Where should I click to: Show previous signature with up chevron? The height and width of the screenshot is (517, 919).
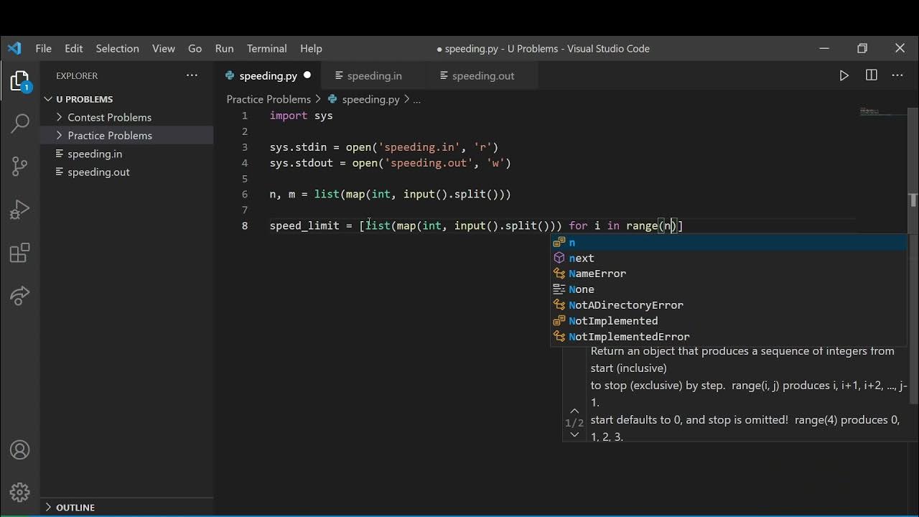(x=574, y=411)
